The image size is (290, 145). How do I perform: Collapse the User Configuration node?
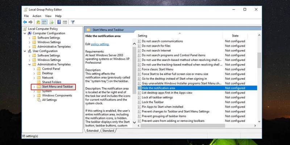pyautogui.click(x=25, y=51)
